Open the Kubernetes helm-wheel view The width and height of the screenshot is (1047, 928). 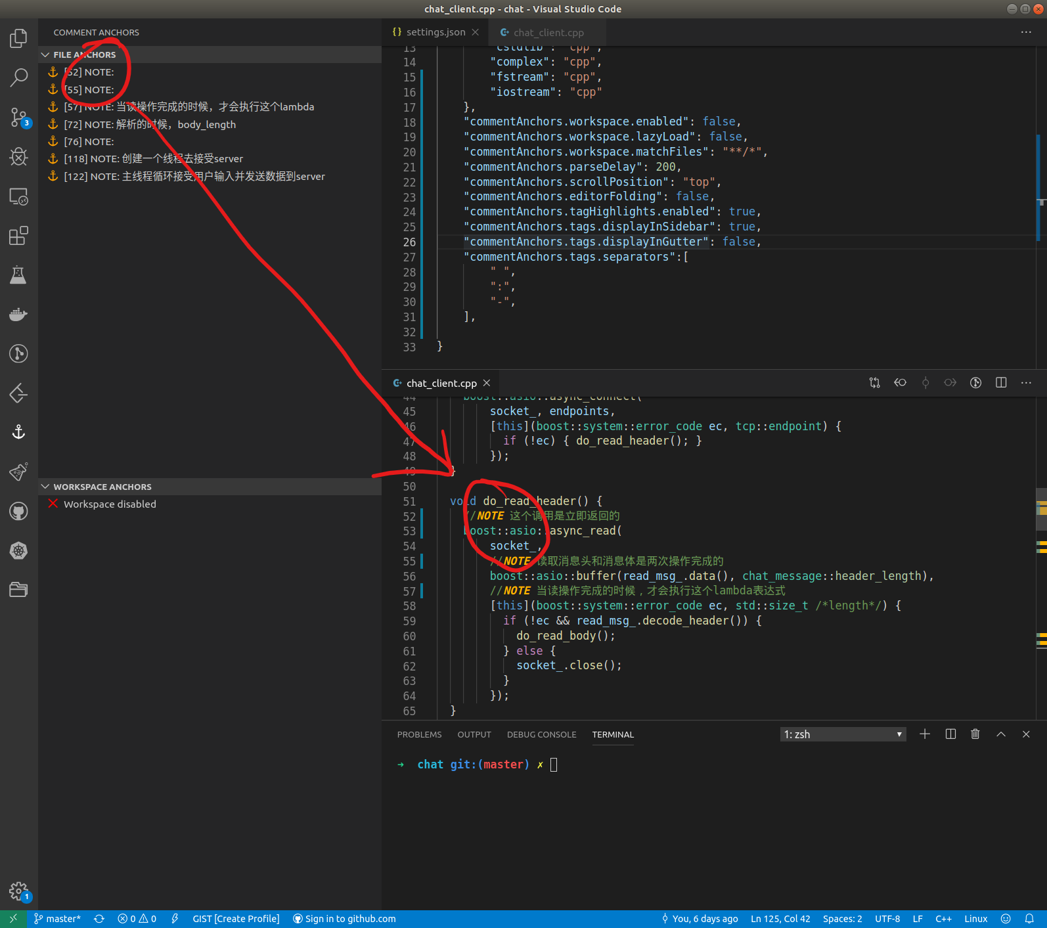click(x=18, y=550)
